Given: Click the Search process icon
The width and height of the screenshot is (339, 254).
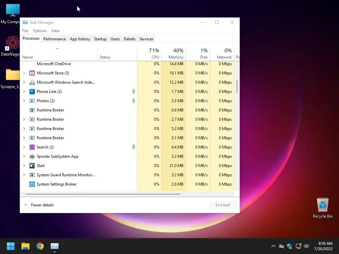Looking at the screenshot, I should pyautogui.click(x=32, y=147).
